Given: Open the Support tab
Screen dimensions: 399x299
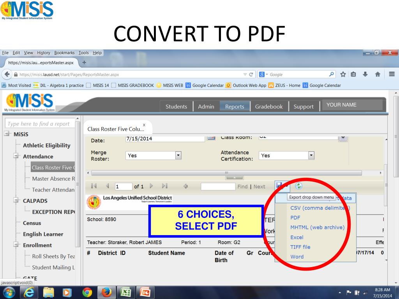Looking at the screenshot, I should (x=304, y=107).
